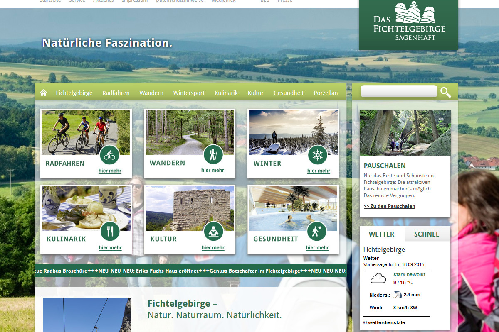
Task: Open the forest path photo thumbnail
Action: [x=190, y=132]
